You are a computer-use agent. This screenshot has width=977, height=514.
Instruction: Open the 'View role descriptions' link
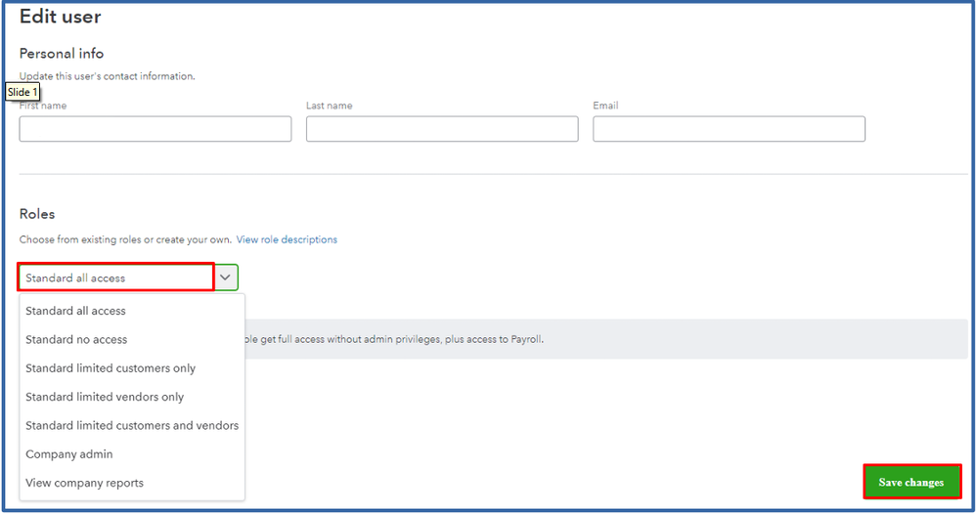coord(287,239)
